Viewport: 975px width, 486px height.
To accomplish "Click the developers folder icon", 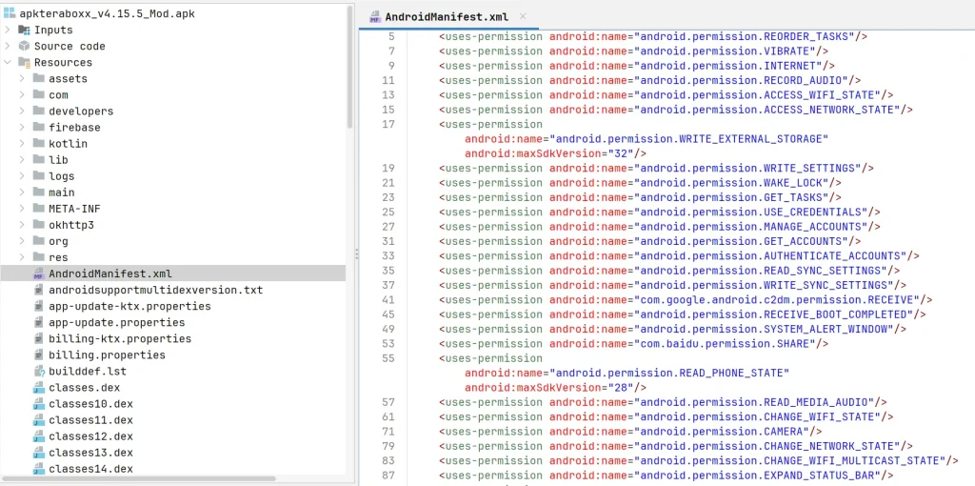I will [x=38, y=111].
